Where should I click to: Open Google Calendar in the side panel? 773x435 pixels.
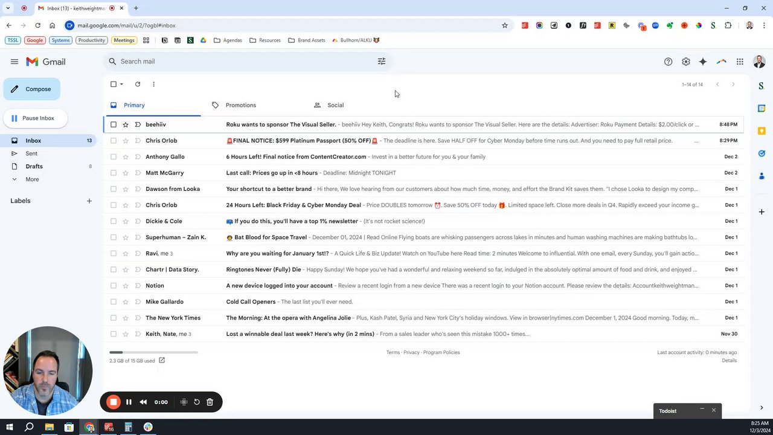coord(762,108)
